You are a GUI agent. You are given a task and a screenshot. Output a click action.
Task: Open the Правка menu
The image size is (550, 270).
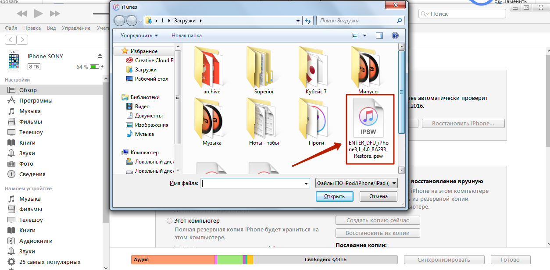[x=32, y=28]
